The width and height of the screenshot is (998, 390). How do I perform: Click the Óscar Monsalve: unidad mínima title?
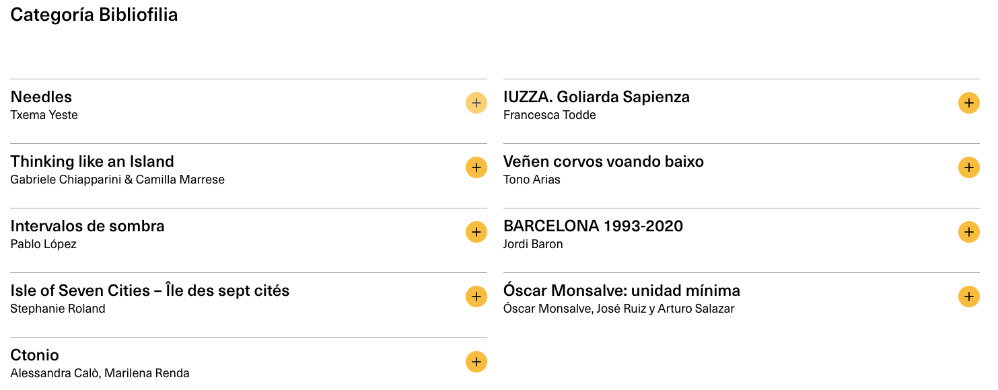pyautogui.click(x=621, y=290)
